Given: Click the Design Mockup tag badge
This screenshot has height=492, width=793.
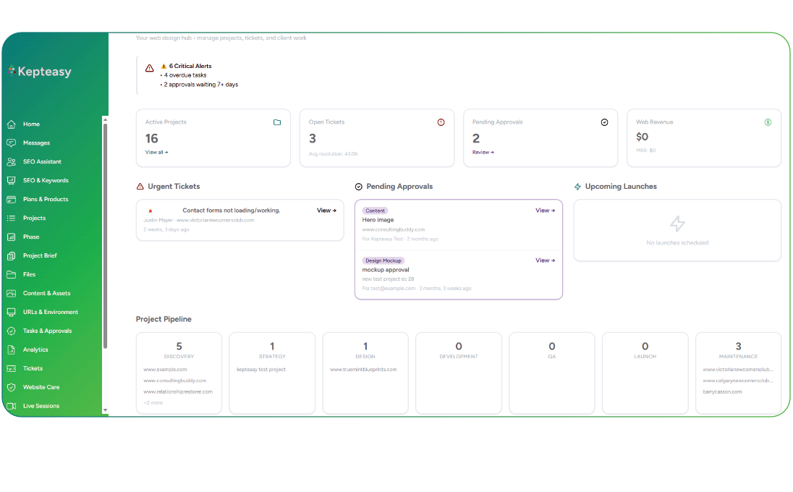Looking at the screenshot, I should (x=383, y=261).
